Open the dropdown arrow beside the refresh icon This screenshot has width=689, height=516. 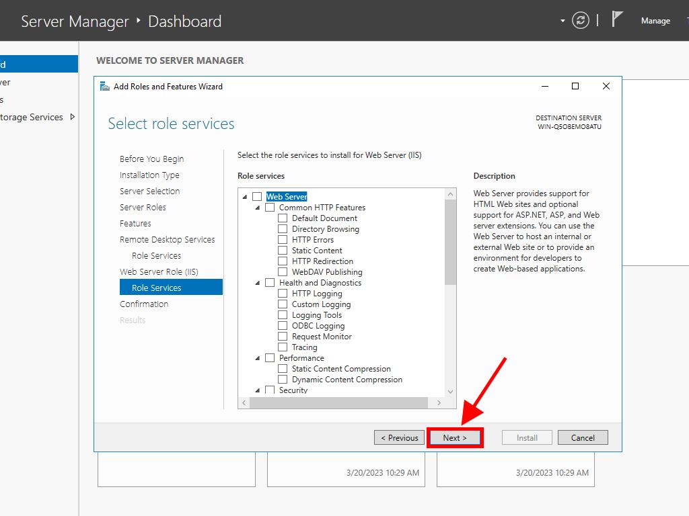click(563, 21)
